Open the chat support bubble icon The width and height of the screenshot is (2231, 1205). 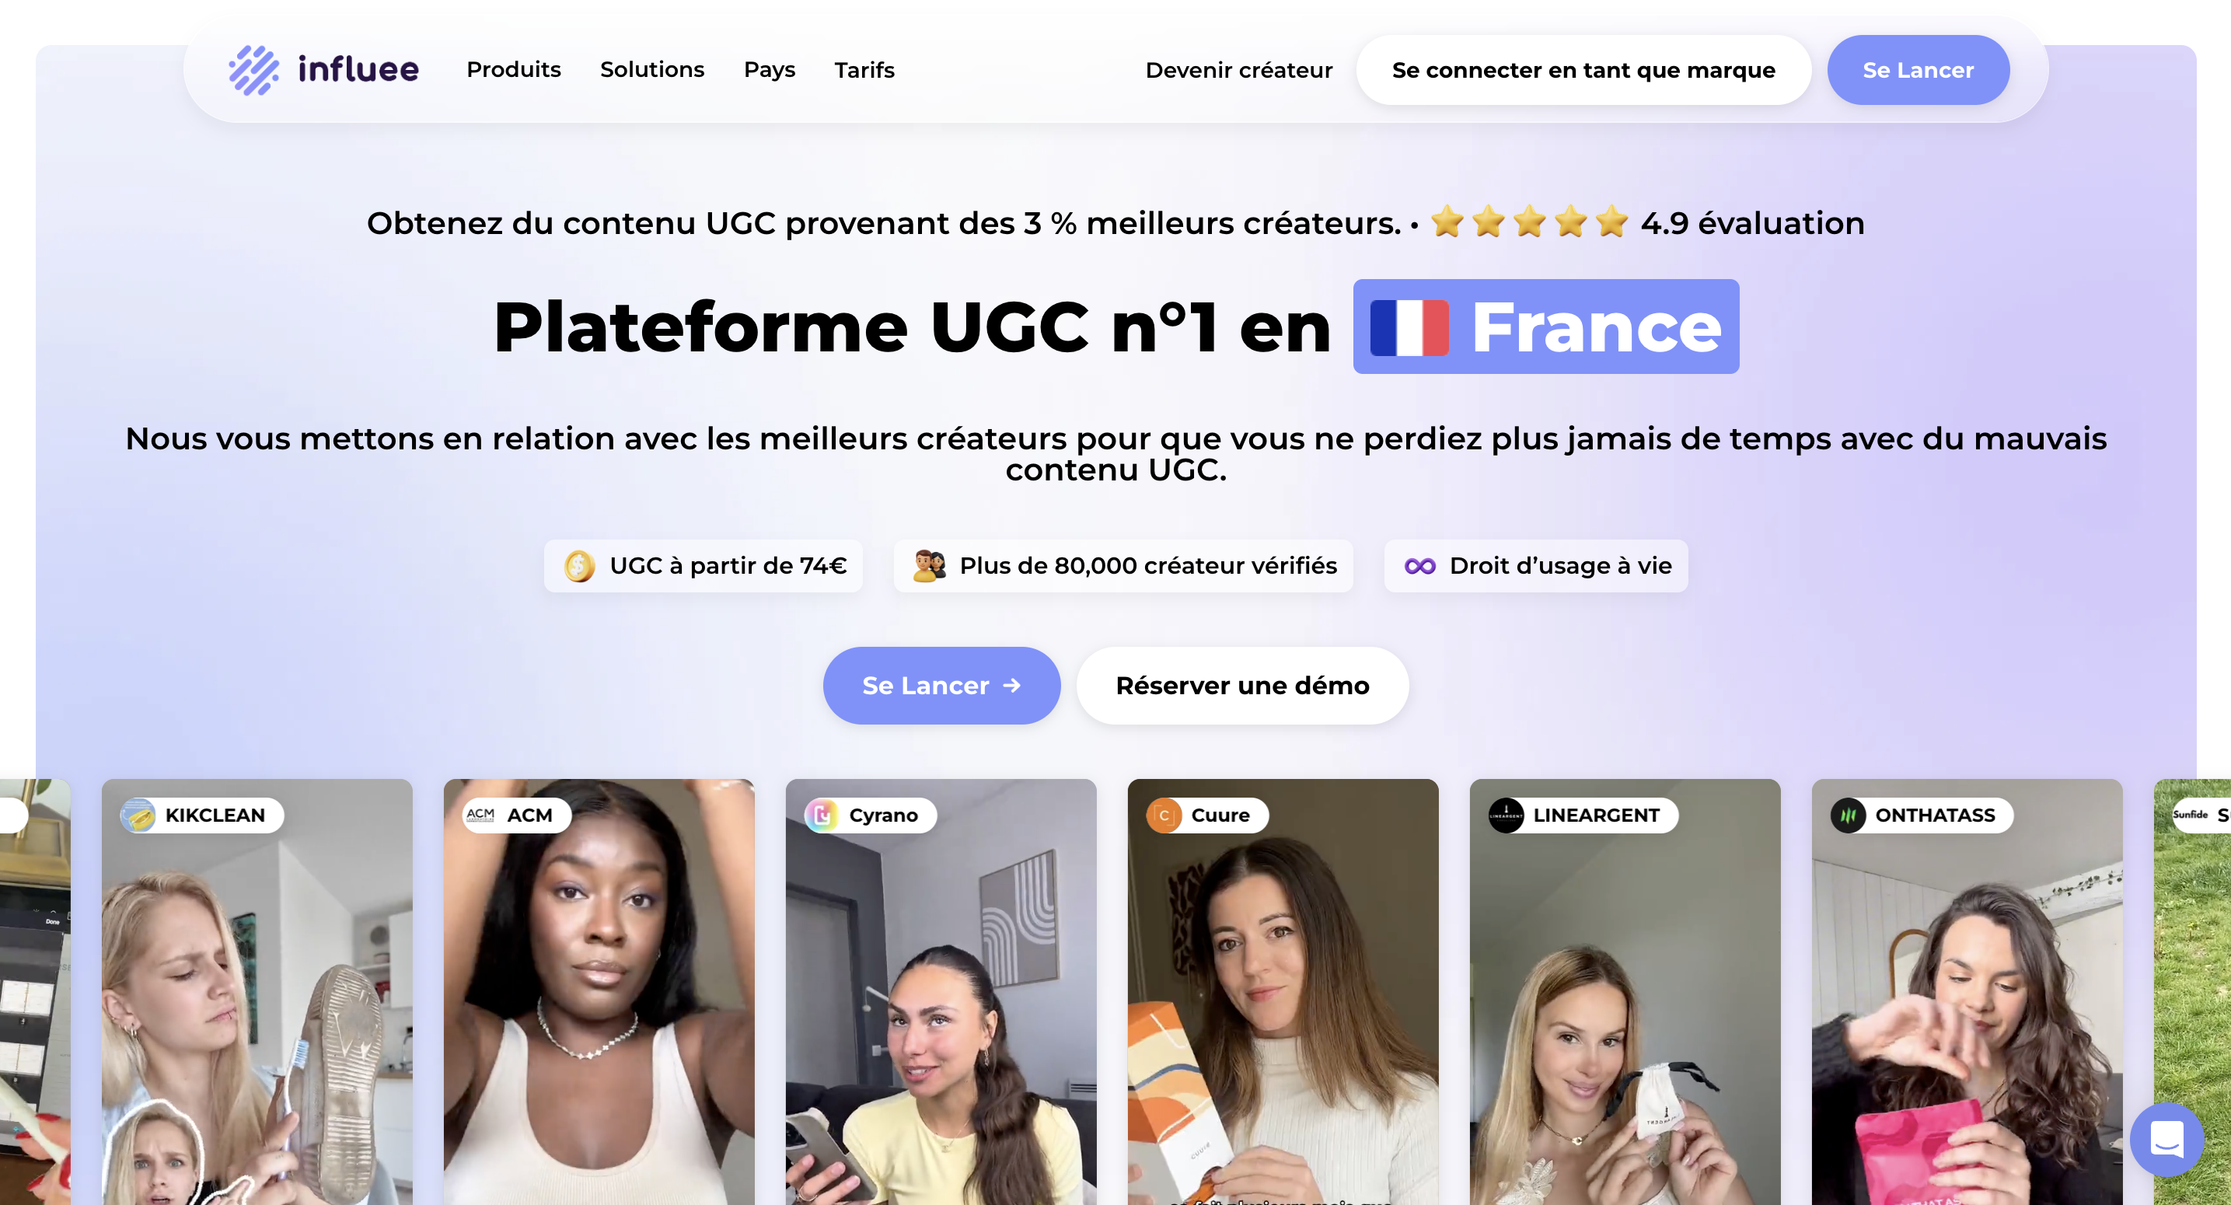pyautogui.click(x=2167, y=1139)
